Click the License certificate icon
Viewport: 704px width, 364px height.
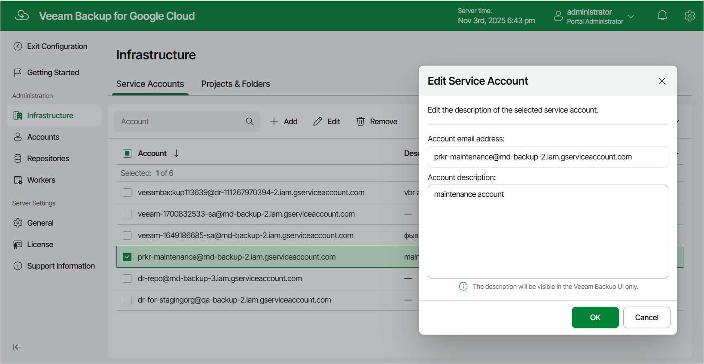18,245
